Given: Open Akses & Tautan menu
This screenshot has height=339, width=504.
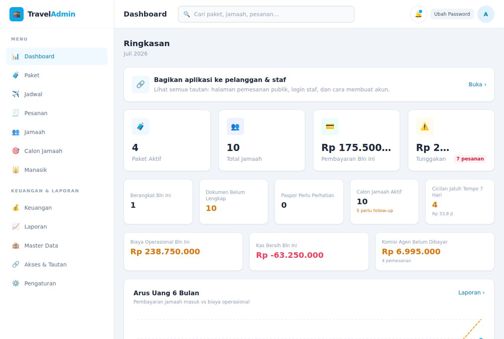Looking at the screenshot, I should coord(57,264).
